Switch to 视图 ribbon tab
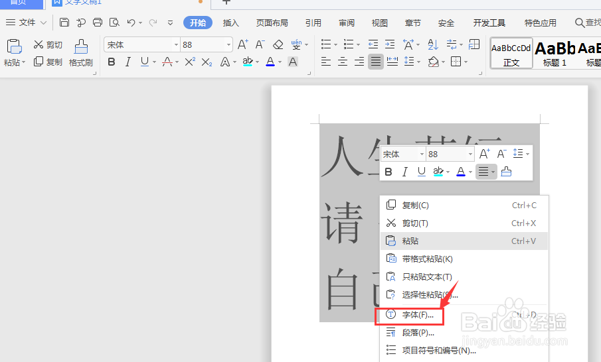 [x=379, y=23]
